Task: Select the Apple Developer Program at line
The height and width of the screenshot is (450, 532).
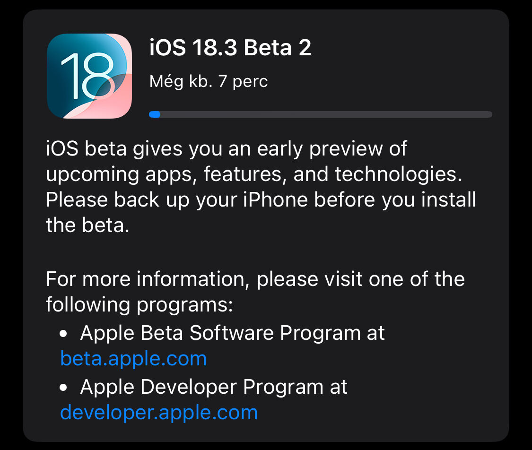Action: coord(214,387)
